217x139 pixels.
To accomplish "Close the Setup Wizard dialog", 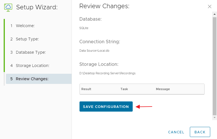I will click(x=210, y=6).
